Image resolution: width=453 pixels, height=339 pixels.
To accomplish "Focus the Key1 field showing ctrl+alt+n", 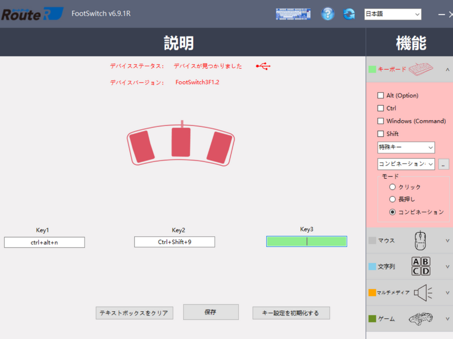I will pyautogui.click(x=44, y=242).
